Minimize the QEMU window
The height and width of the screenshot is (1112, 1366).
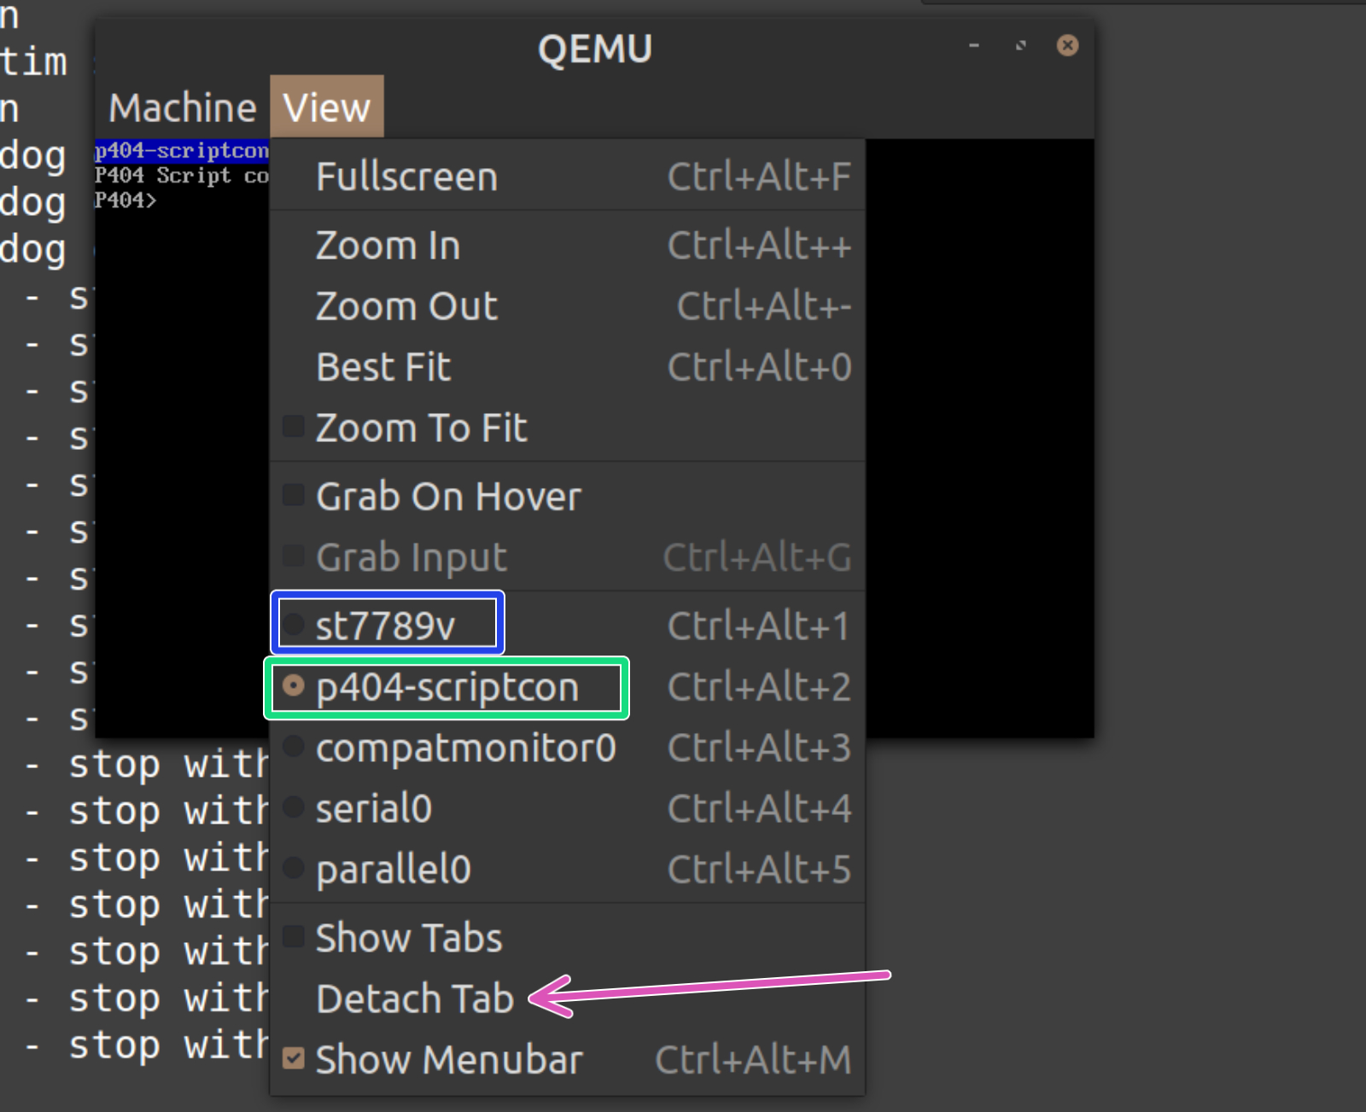tap(974, 45)
